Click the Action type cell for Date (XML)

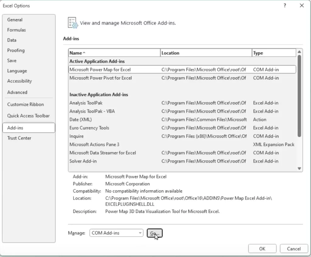click(260, 120)
